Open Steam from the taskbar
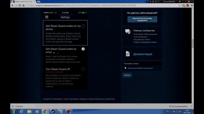The height and width of the screenshot is (114, 204). (53, 111)
